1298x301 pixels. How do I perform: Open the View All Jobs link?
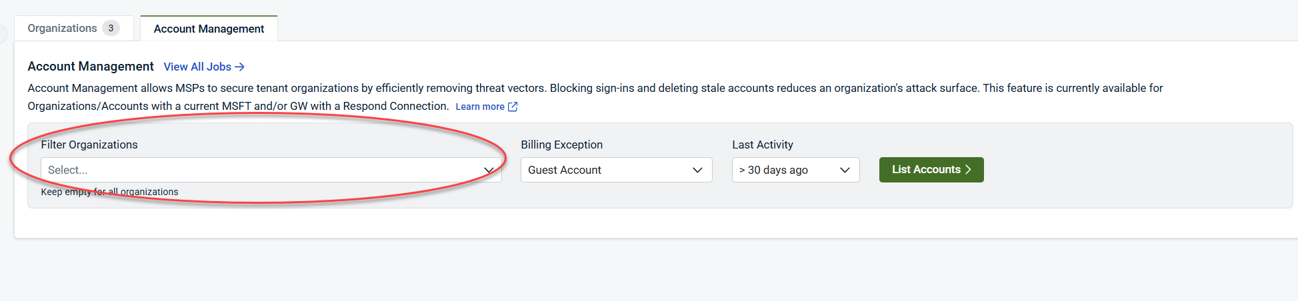click(x=197, y=67)
